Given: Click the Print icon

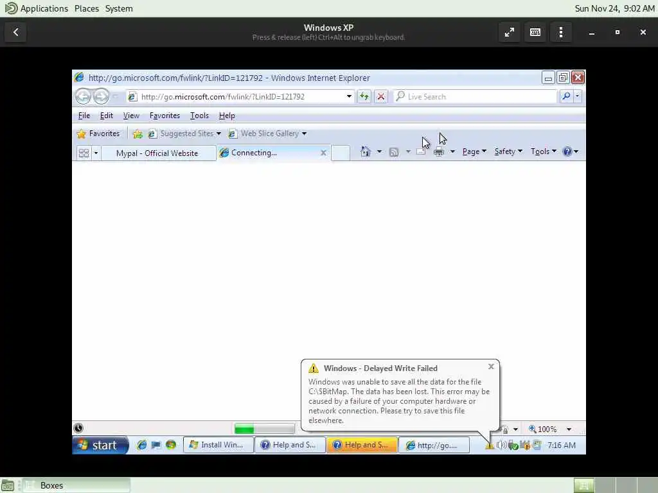Looking at the screenshot, I should tap(439, 151).
